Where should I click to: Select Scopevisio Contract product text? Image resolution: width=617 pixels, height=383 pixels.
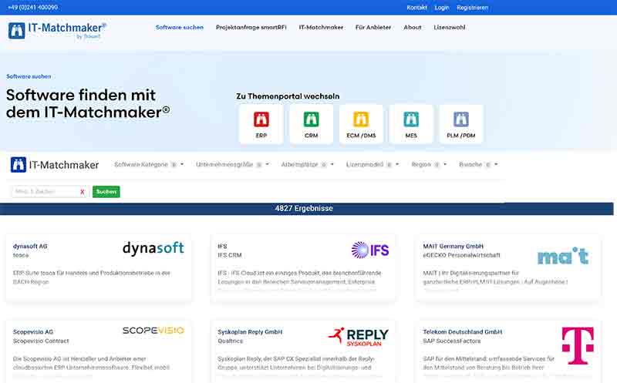[41, 341]
